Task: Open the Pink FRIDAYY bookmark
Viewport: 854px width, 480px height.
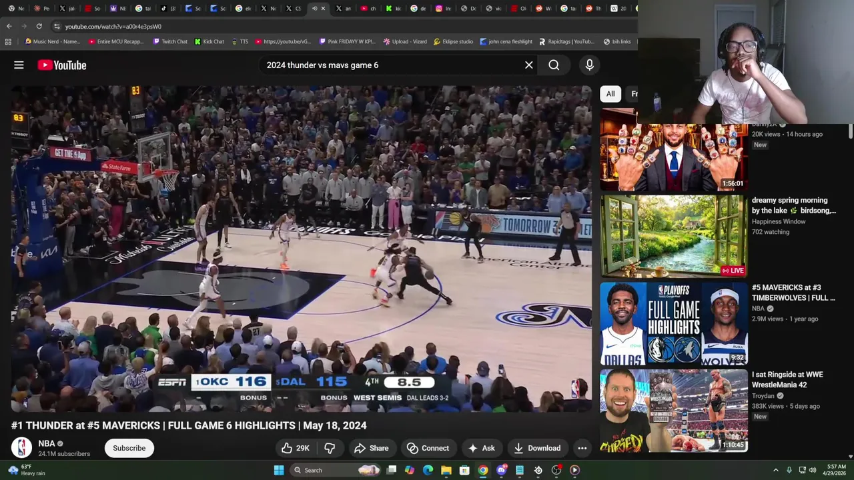Action: tap(347, 41)
